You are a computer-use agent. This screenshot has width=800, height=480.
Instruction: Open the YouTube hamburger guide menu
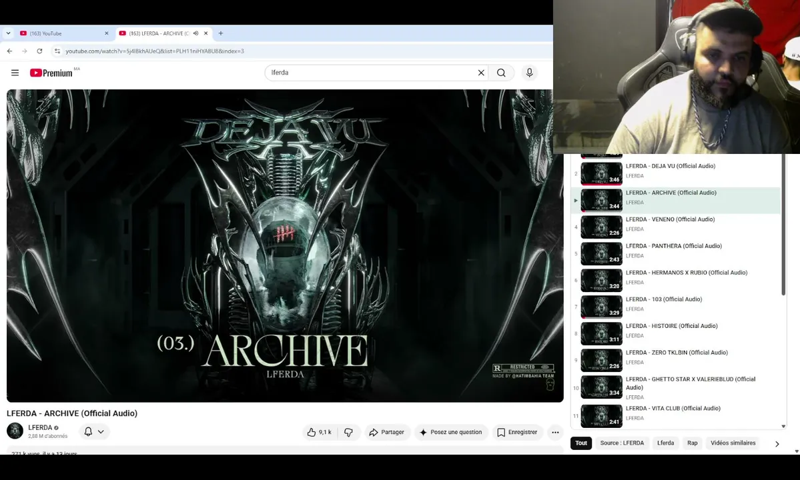tap(15, 73)
